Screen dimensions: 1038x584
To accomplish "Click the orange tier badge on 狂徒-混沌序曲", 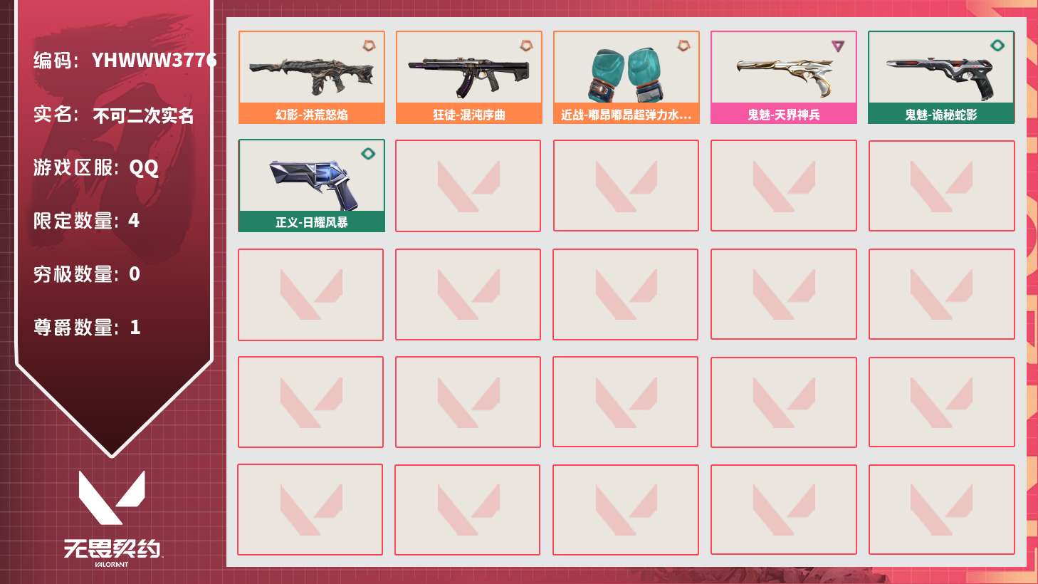I will (526, 46).
